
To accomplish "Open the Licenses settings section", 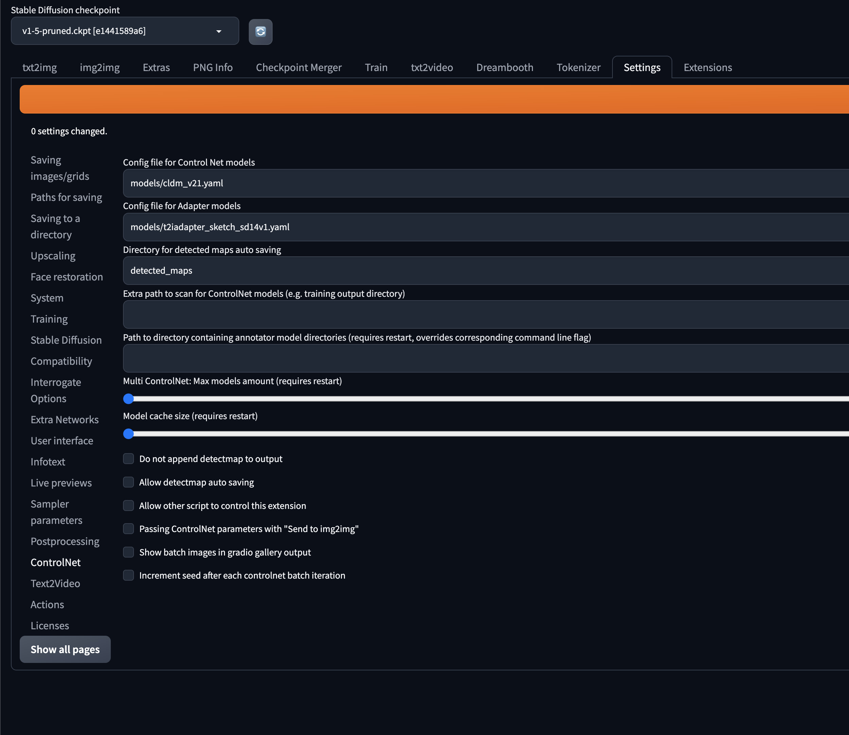I will pyautogui.click(x=50, y=626).
